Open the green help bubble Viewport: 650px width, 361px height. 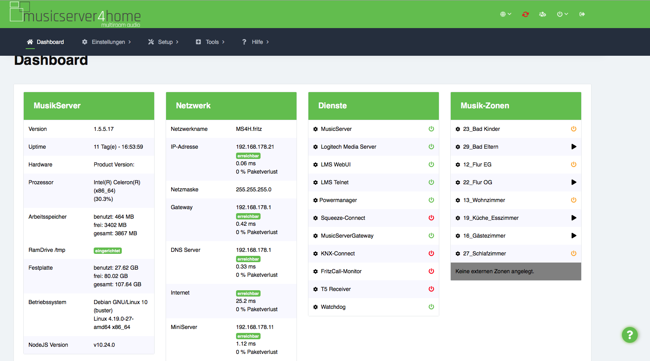629,335
